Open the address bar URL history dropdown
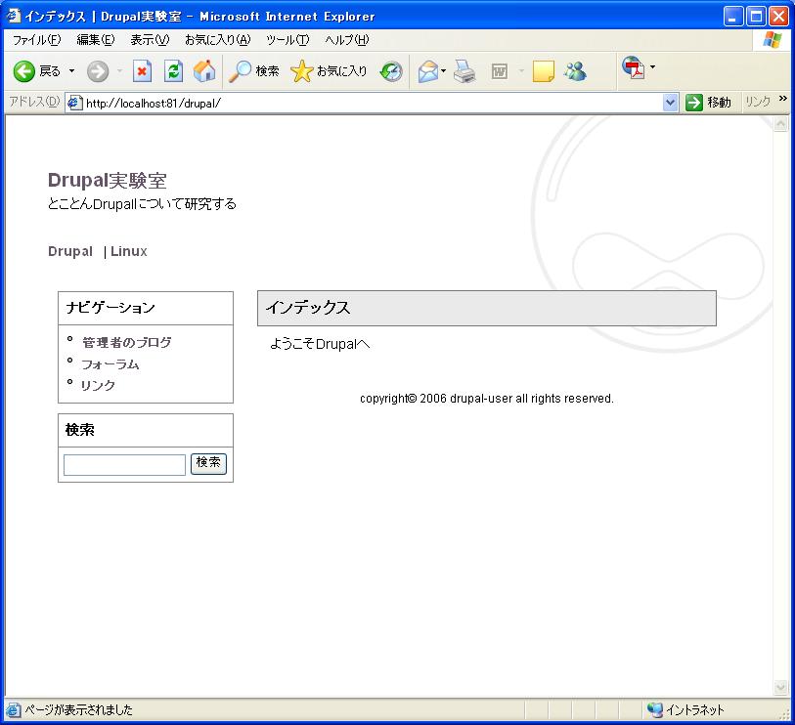This screenshot has height=725, width=795. click(x=670, y=103)
